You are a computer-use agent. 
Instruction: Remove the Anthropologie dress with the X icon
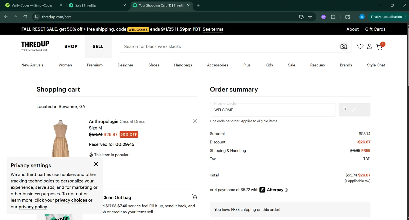coord(195,121)
